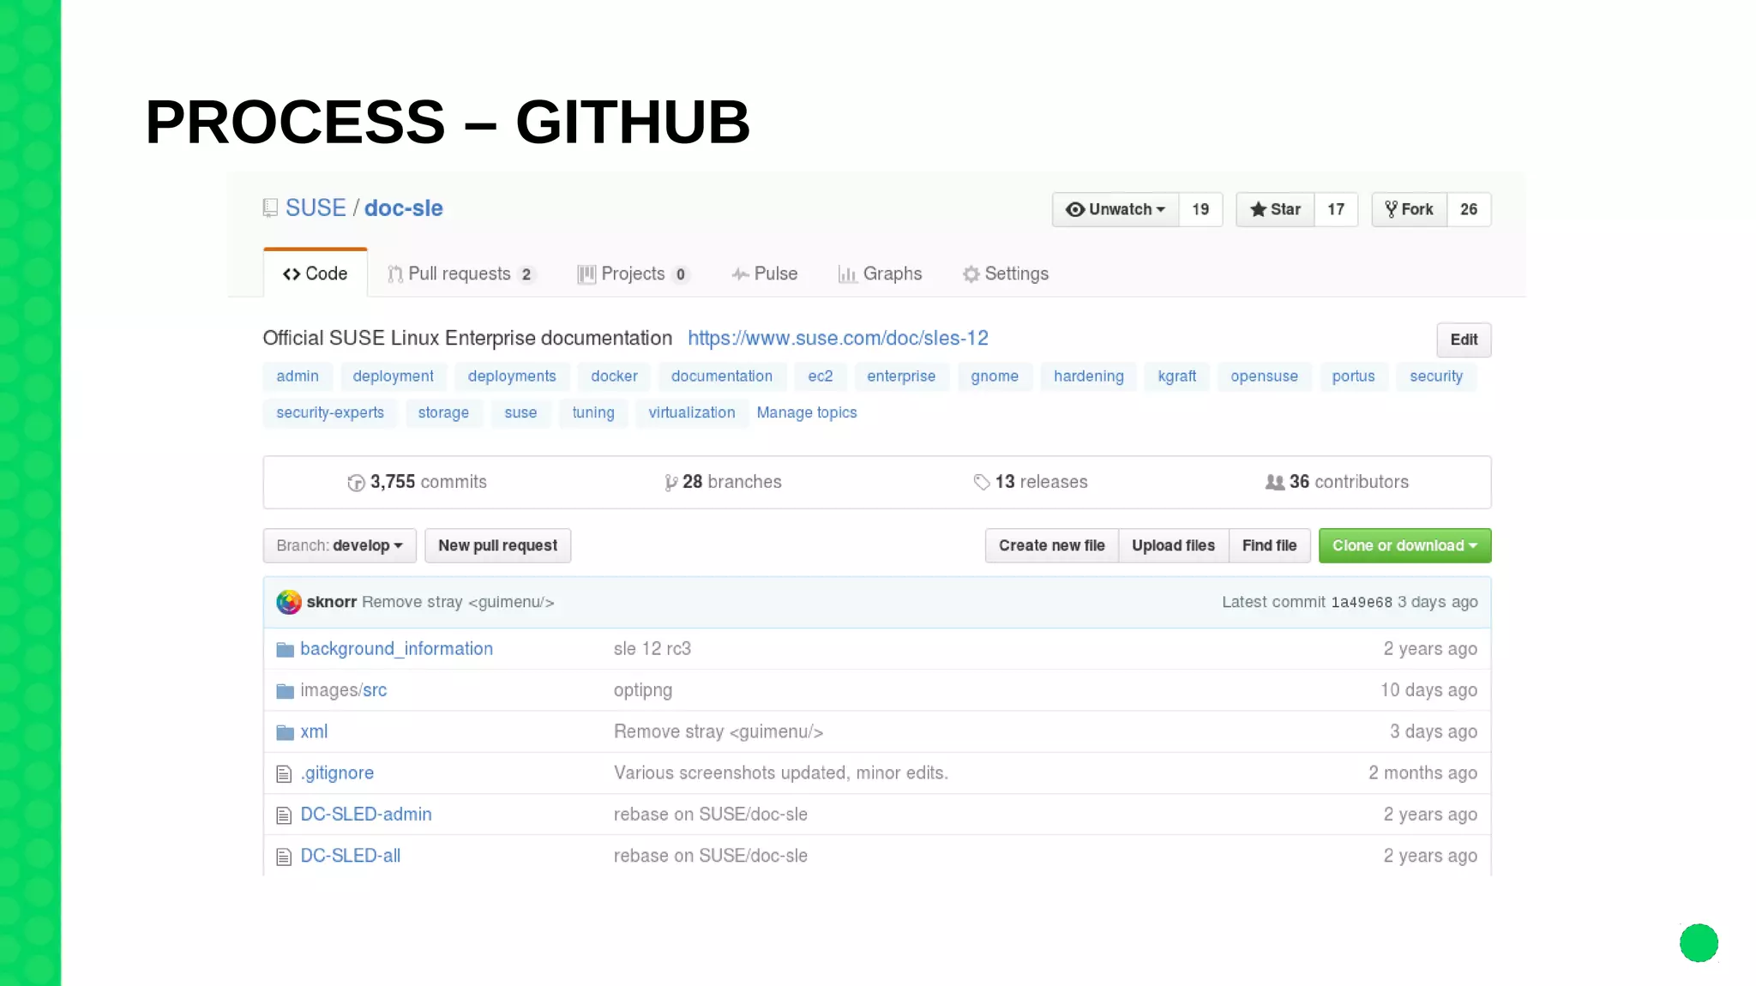Open the doc-sle repository name link
1756x986 pixels.
(x=403, y=208)
